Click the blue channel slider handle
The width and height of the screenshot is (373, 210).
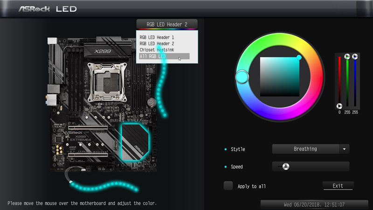(355, 56)
